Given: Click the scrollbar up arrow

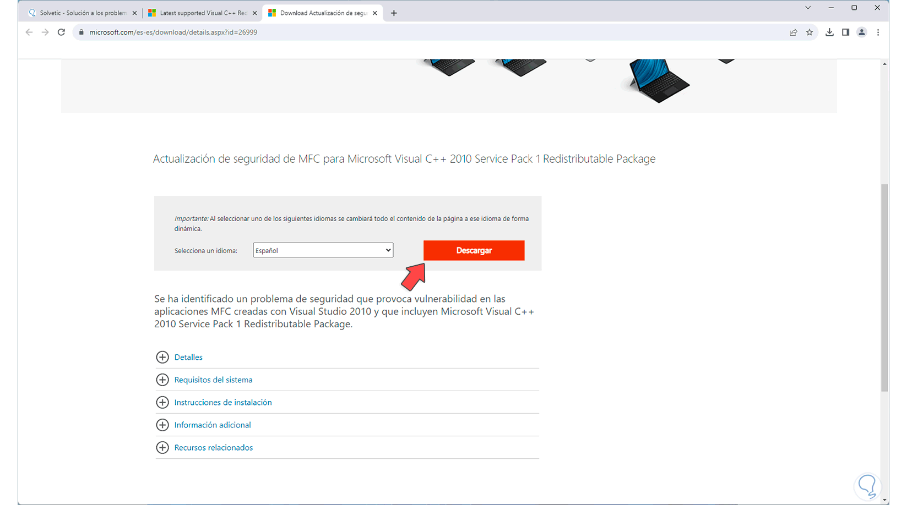Looking at the screenshot, I should point(884,64).
